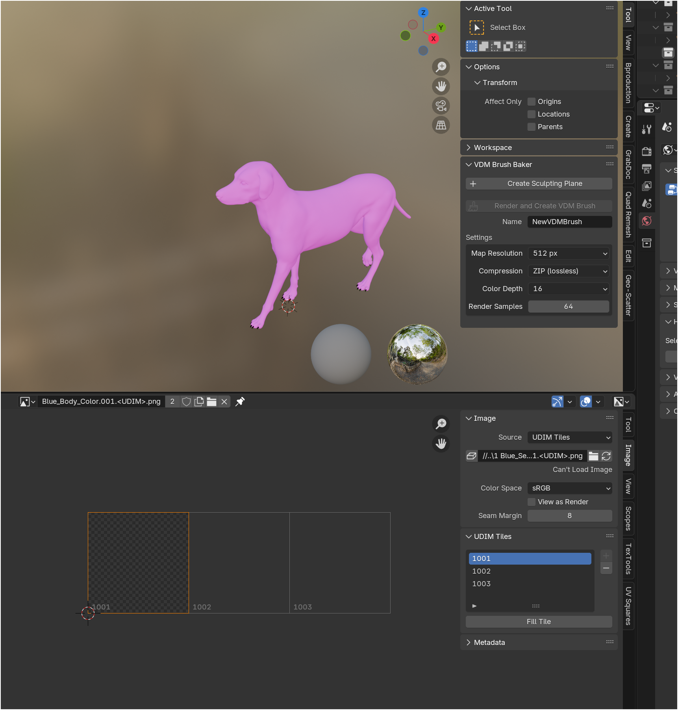Reload the image with refresh icon
Viewport: 678px width, 710px height.
click(x=606, y=456)
